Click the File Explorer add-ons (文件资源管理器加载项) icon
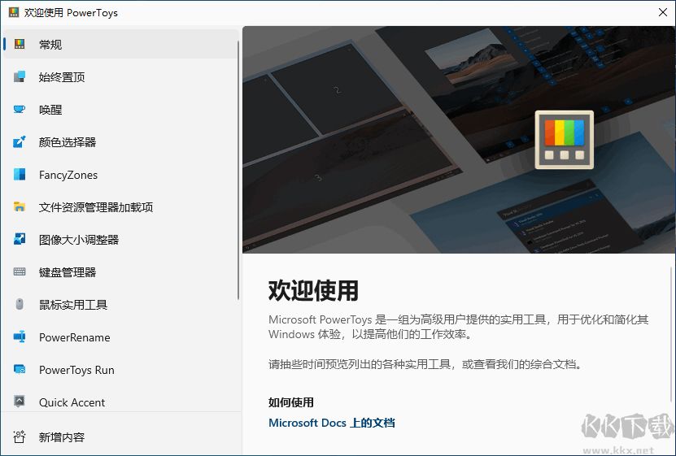Viewport: 676px width, 456px height. tap(20, 207)
